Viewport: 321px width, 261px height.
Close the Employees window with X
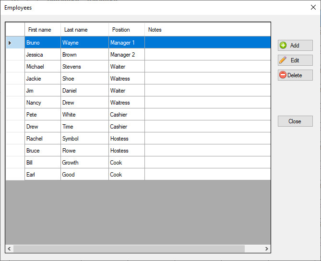click(x=313, y=8)
